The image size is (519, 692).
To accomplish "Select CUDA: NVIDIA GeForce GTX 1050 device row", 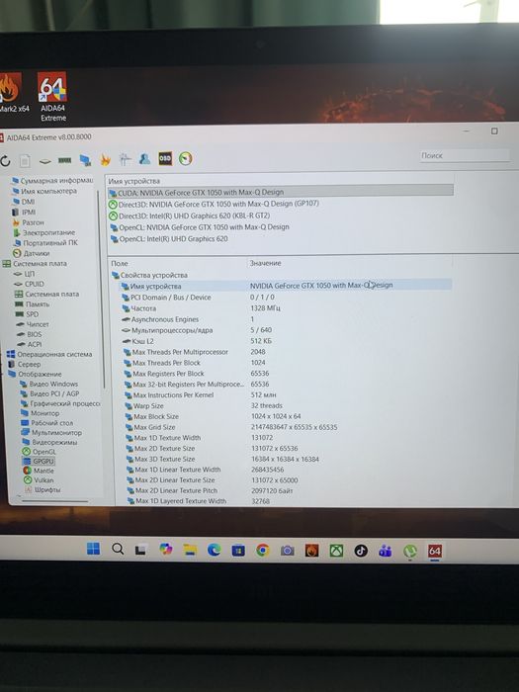I will [280, 192].
